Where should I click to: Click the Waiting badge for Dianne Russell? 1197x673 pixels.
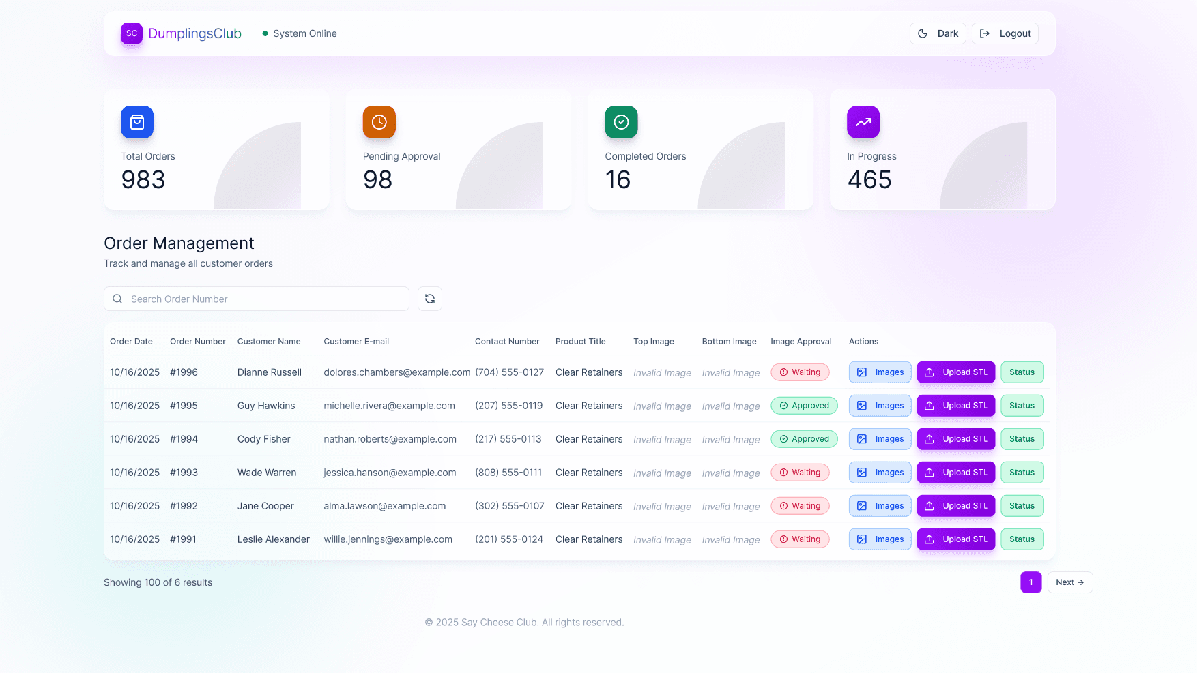800,372
